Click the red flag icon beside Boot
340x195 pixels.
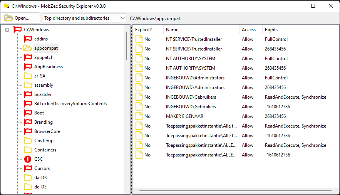pos(28,113)
